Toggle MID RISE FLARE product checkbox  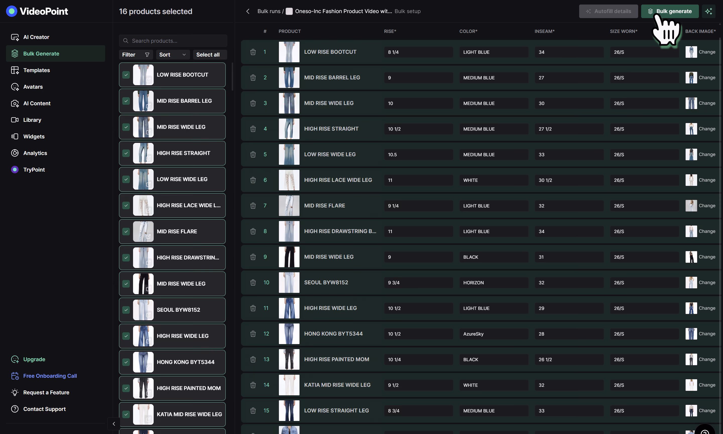pos(126,232)
